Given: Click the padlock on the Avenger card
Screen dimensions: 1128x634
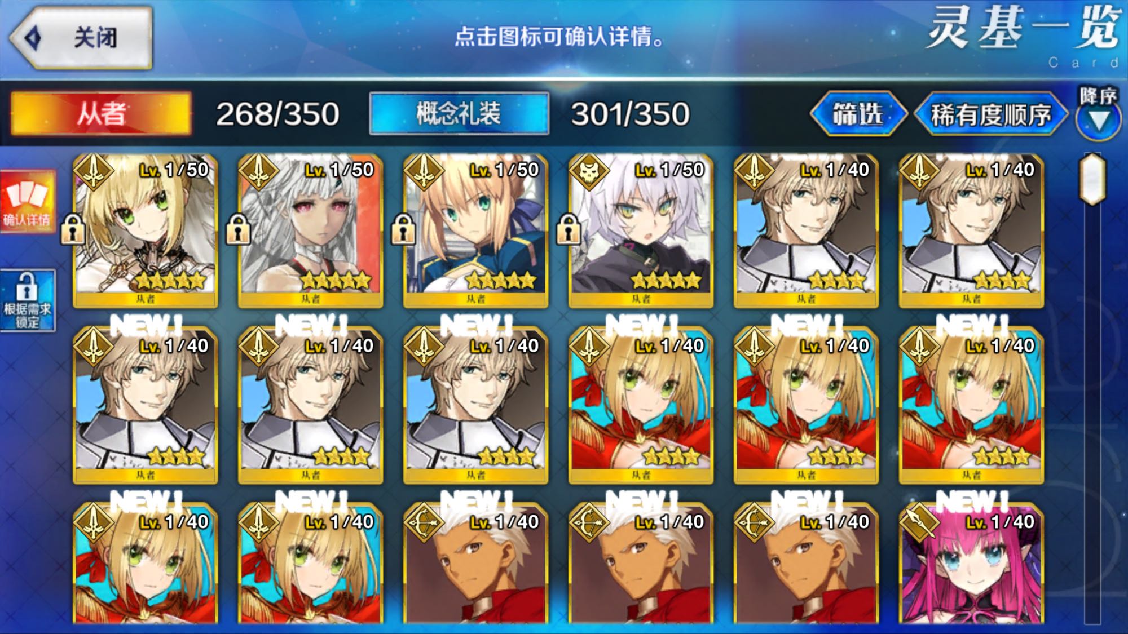Looking at the screenshot, I should tap(569, 229).
